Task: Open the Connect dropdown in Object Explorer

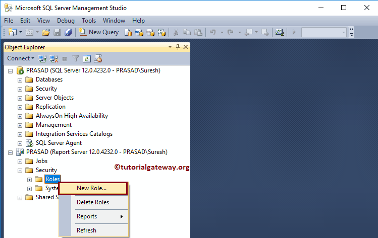Action: pos(21,58)
